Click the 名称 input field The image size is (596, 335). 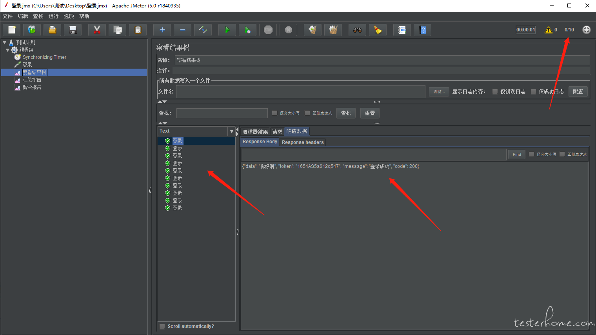(x=382, y=60)
